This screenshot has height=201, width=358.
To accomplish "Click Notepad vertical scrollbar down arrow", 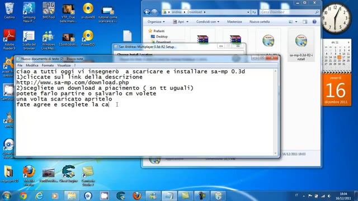I will 275,154.
